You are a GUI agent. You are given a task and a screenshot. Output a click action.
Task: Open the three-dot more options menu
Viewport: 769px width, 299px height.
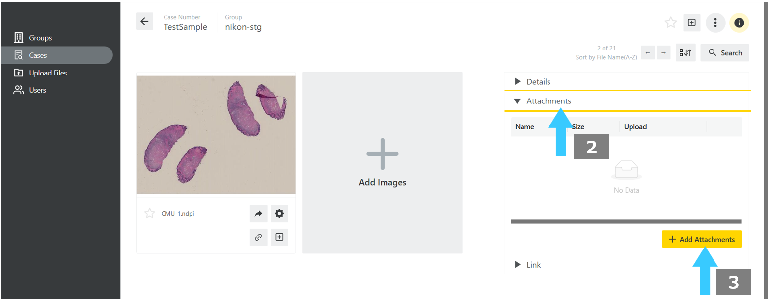pos(715,23)
